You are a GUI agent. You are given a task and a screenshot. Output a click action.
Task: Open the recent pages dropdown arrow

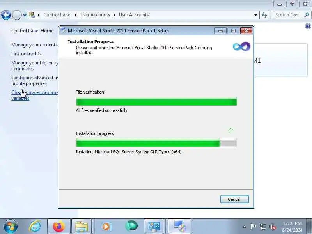[25, 15]
